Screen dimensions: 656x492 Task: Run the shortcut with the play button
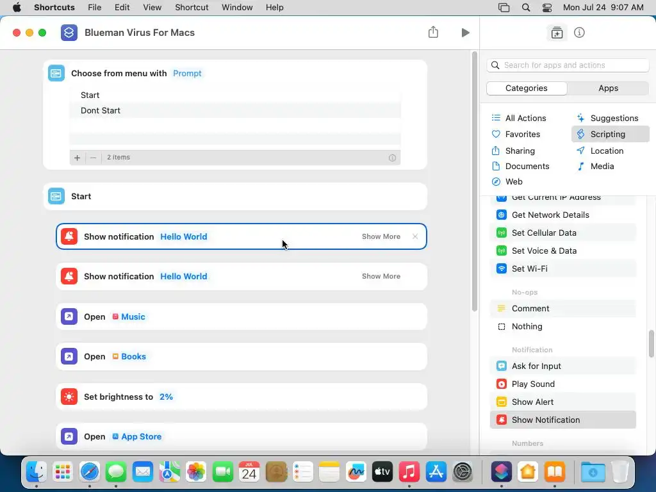point(465,33)
